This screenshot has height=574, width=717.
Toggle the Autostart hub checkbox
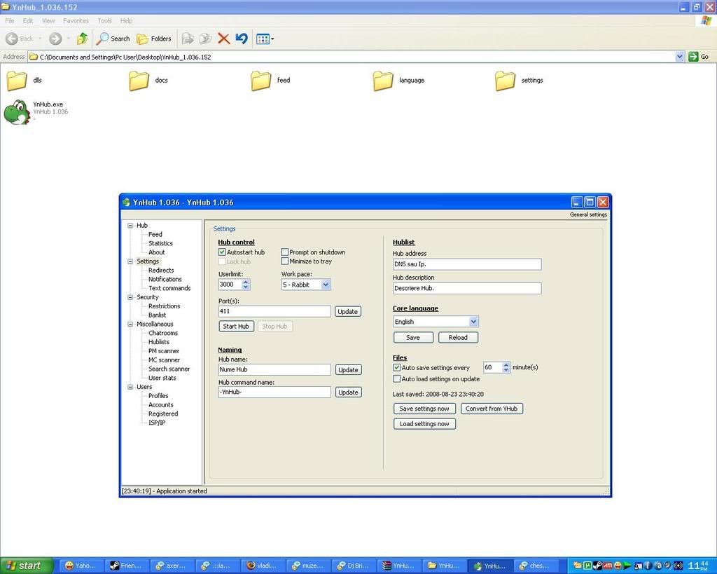click(222, 252)
